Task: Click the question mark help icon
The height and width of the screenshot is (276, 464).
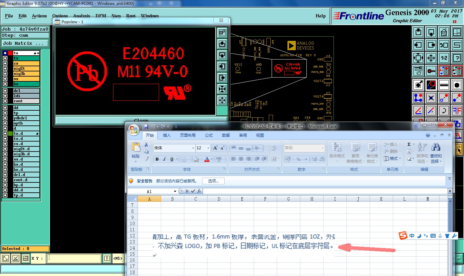Action: pos(457,58)
